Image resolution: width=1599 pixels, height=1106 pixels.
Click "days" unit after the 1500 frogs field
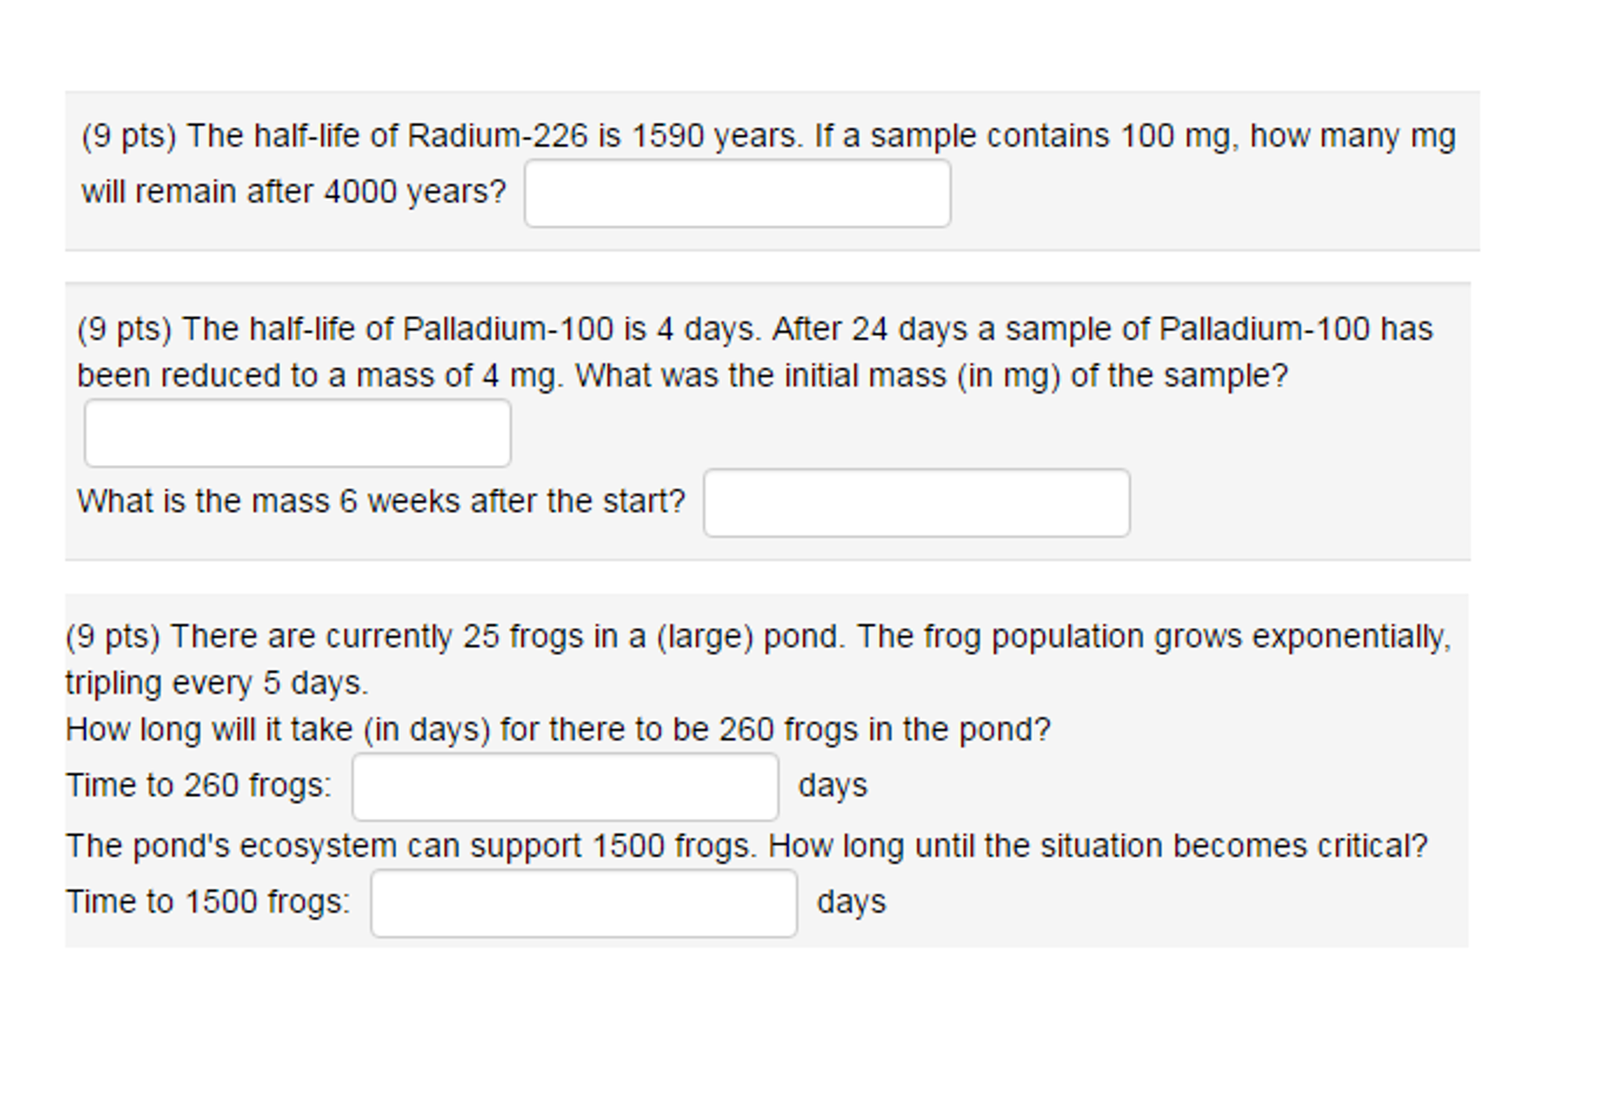click(x=851, y=901)
